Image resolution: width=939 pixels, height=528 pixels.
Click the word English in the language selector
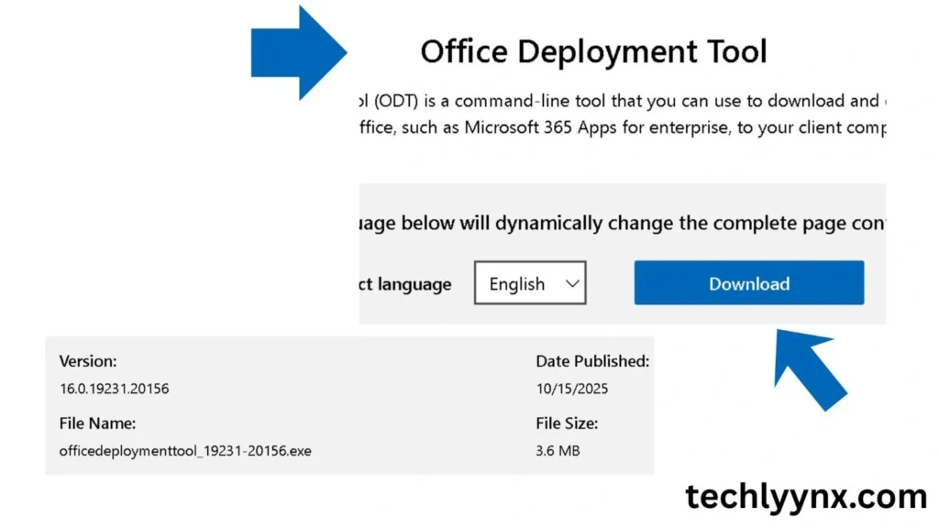[517, 284]
